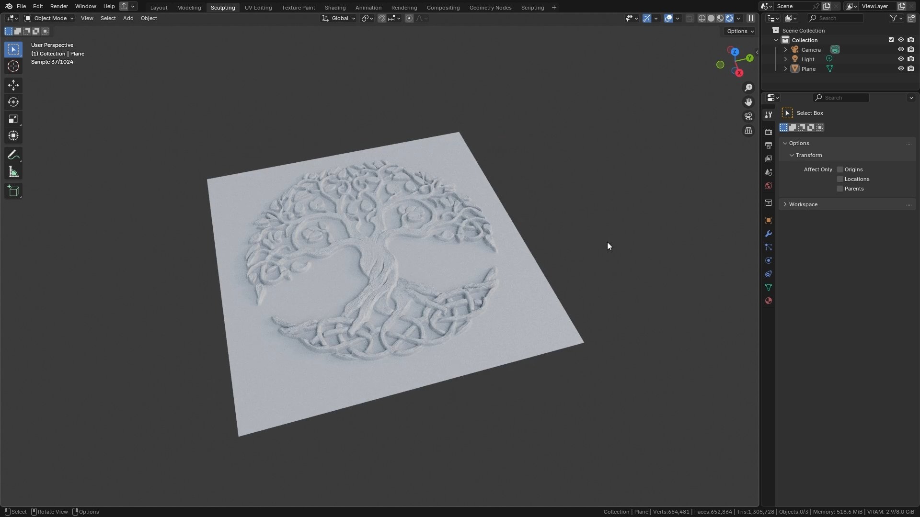
Task: Select the Rotate tool
Action: [x=13, y=102]
